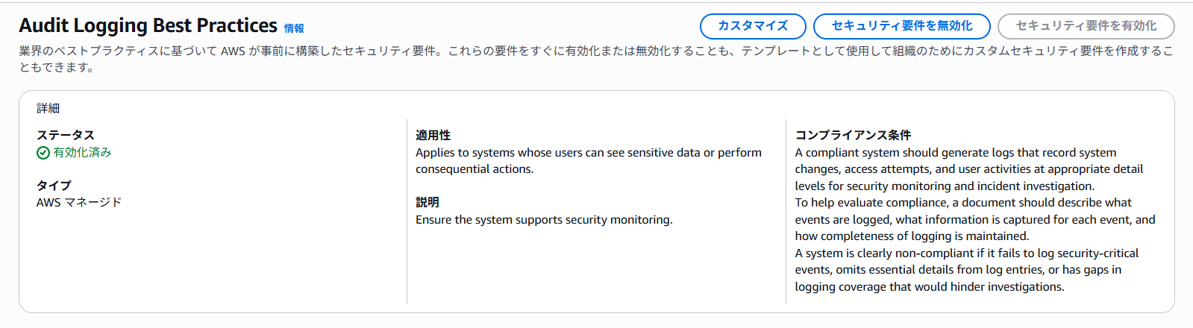Click the コンプライアンス条件 label

coord(853,135)
